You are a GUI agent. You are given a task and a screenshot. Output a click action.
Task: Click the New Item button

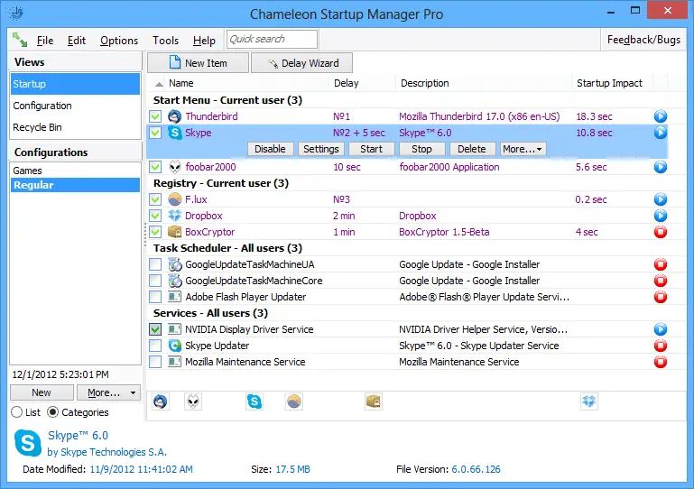(x=198, y=63)
